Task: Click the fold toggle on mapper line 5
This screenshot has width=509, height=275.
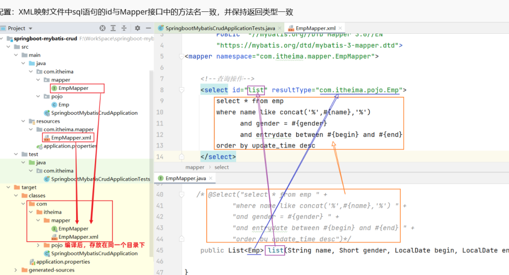Action: point(181,57)
